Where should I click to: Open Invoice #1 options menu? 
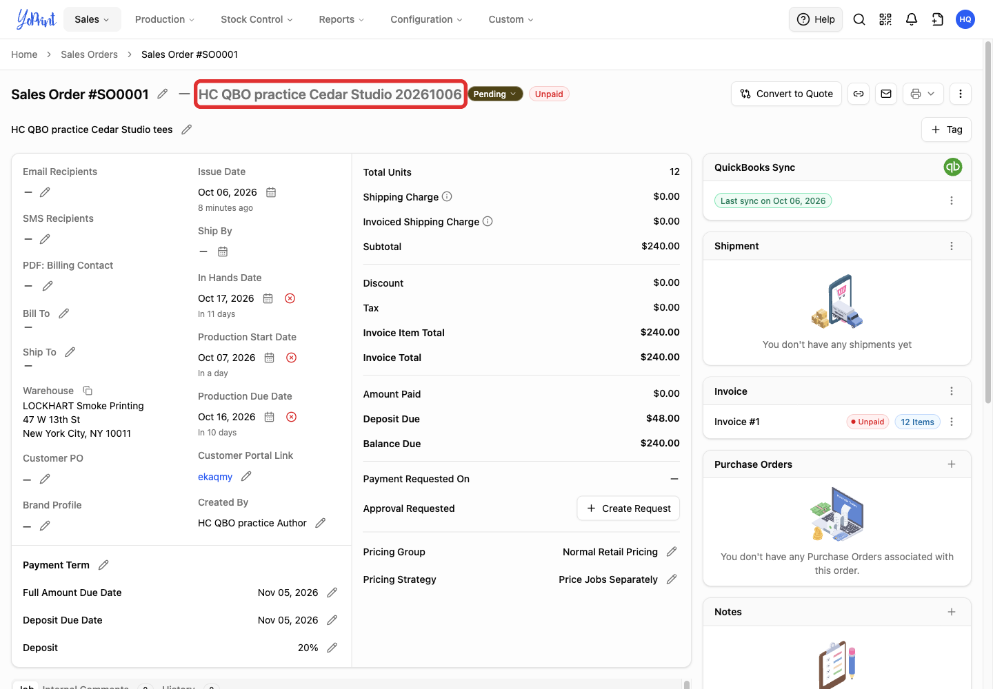coord(952,422)
